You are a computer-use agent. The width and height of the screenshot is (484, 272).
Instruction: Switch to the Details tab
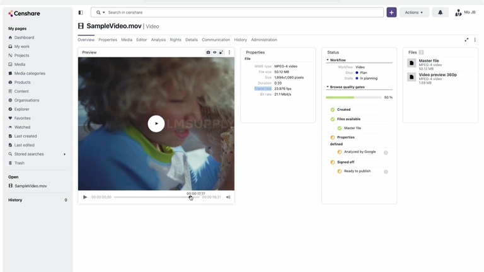click(x=192, y=40)
